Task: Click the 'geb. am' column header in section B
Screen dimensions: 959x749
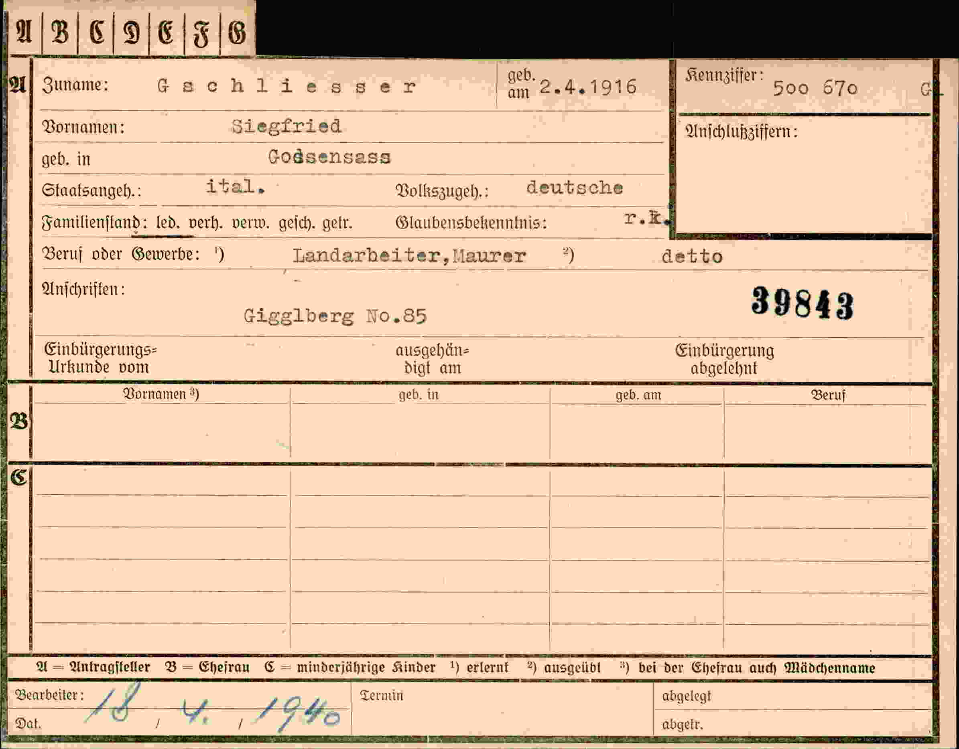Action: pyautogui.click(x=638, y=395)
